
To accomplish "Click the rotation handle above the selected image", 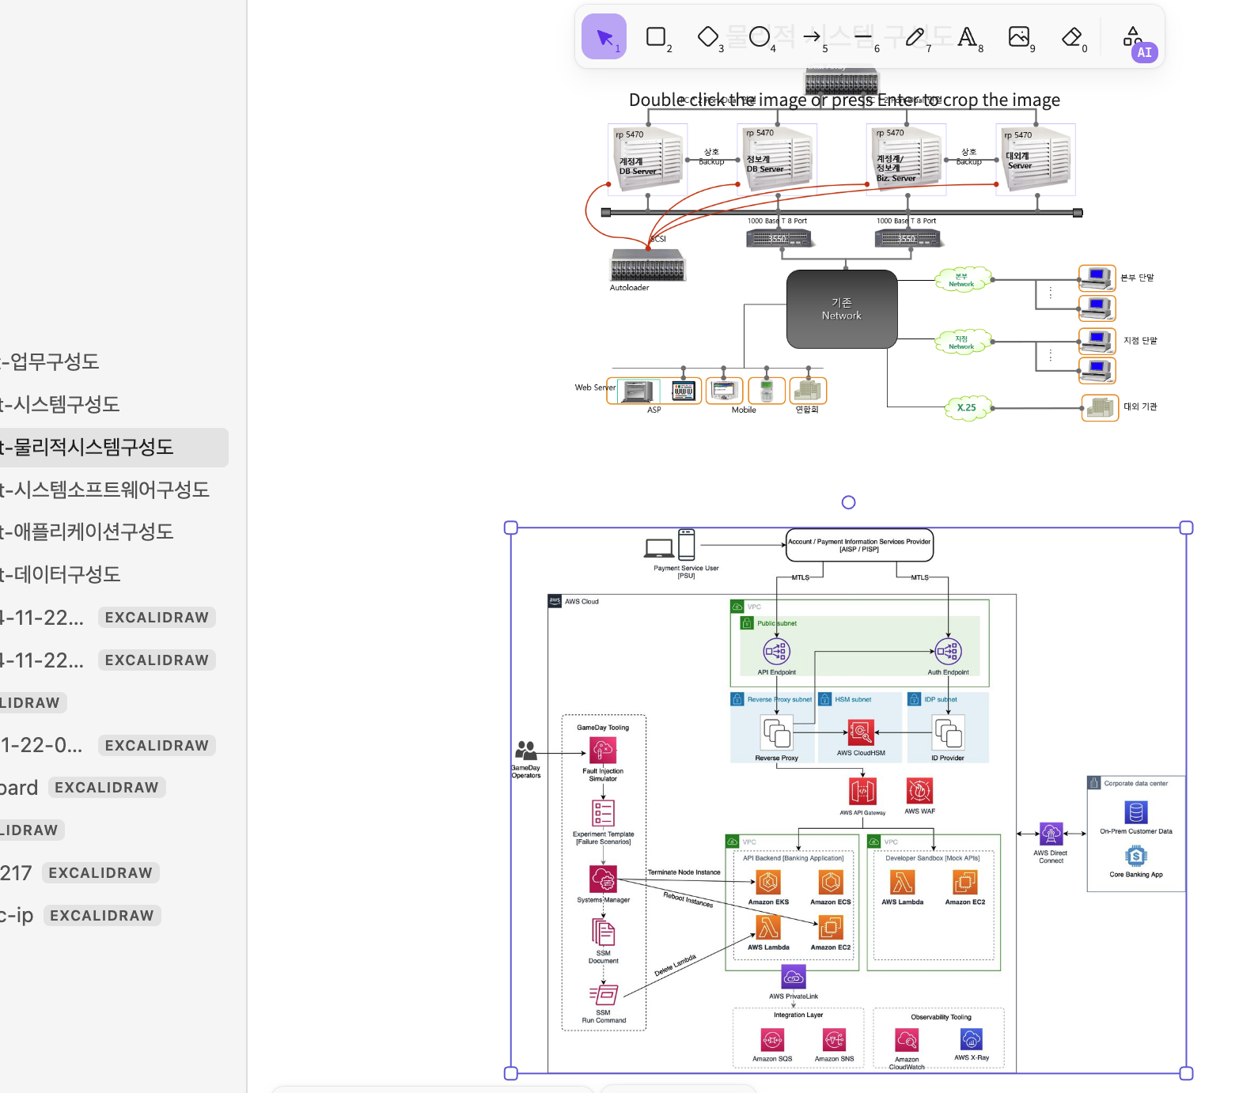I will [849, 502].
